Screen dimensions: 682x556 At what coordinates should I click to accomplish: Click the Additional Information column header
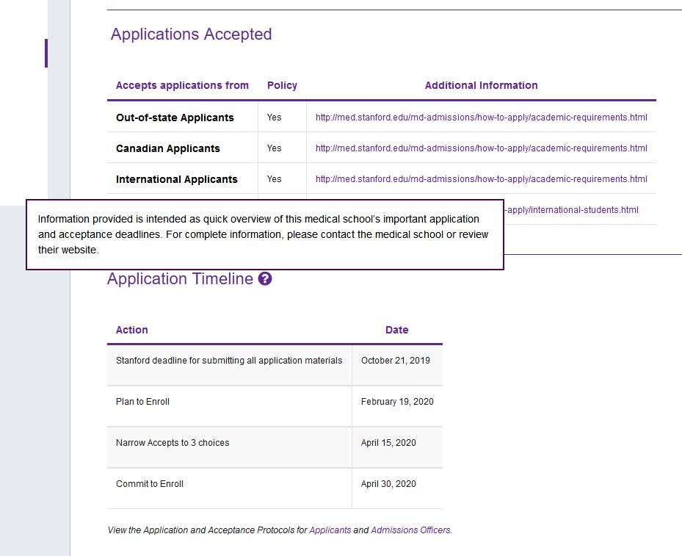[x=481, y=85]
